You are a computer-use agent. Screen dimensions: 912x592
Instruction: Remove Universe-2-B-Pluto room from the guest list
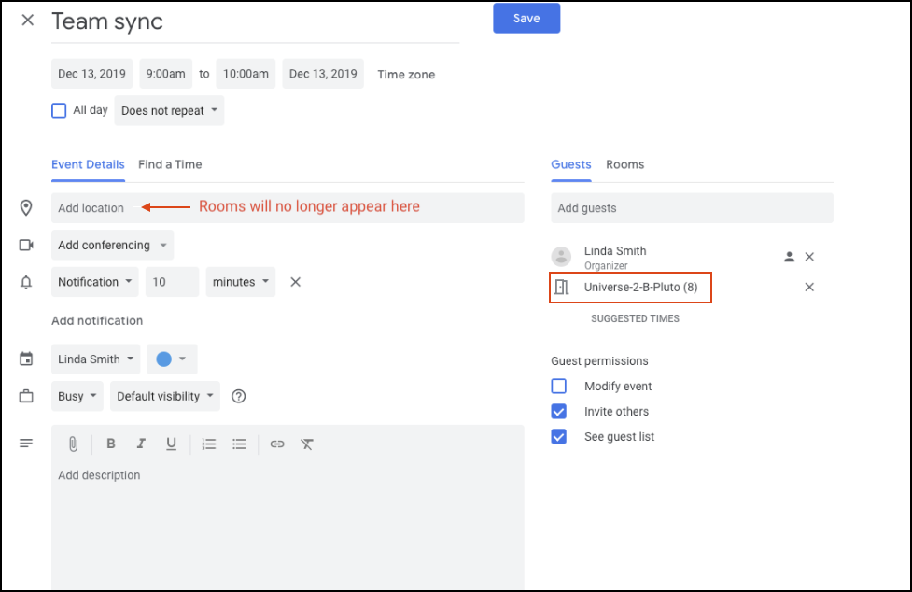pyautogui.click(x=809, y=288)
